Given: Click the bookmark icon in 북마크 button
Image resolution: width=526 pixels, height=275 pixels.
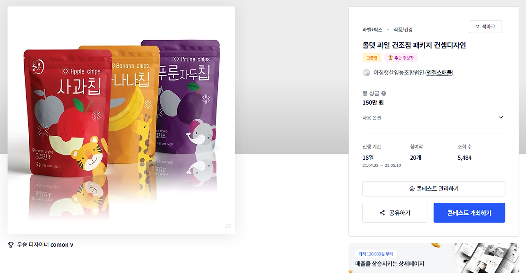Looking at the screenshot, I should 478,27.
